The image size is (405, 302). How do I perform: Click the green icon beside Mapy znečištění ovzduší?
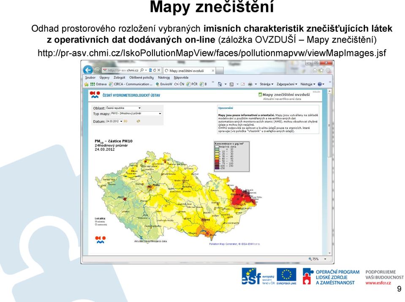point(260,95)
